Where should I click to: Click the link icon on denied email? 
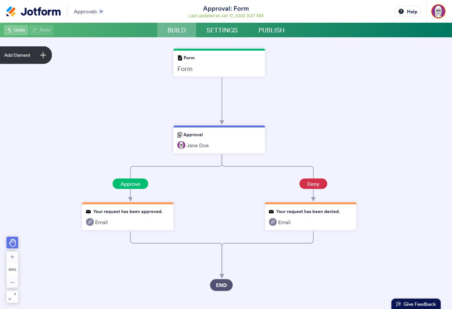click(273, 222)
